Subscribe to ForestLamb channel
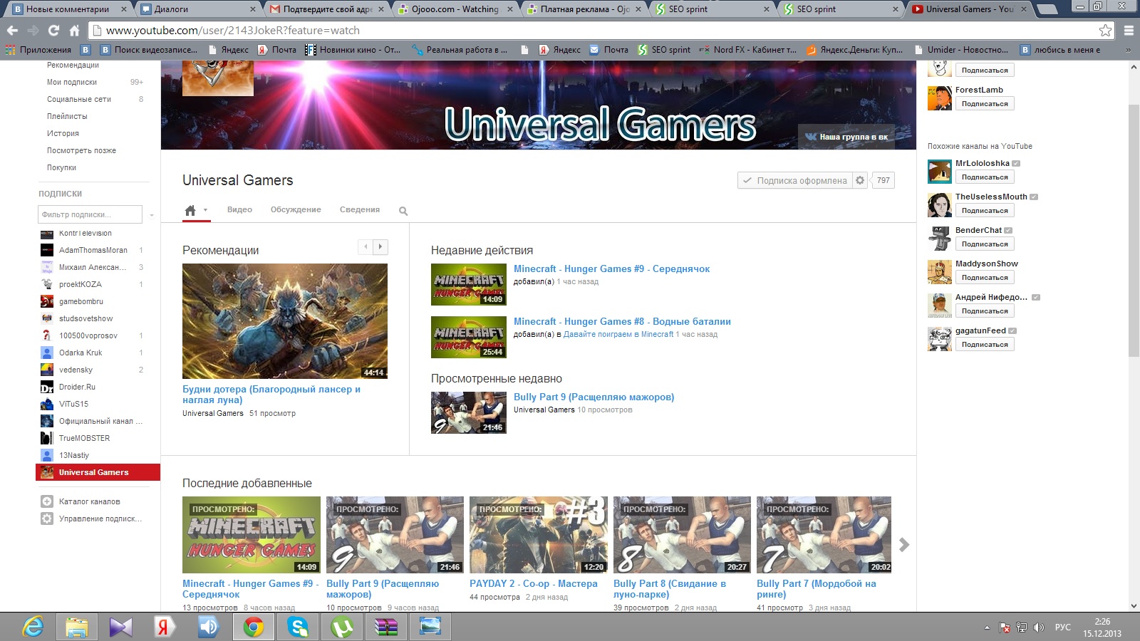This screenshot has width=1140, height=641. point(985,104)
